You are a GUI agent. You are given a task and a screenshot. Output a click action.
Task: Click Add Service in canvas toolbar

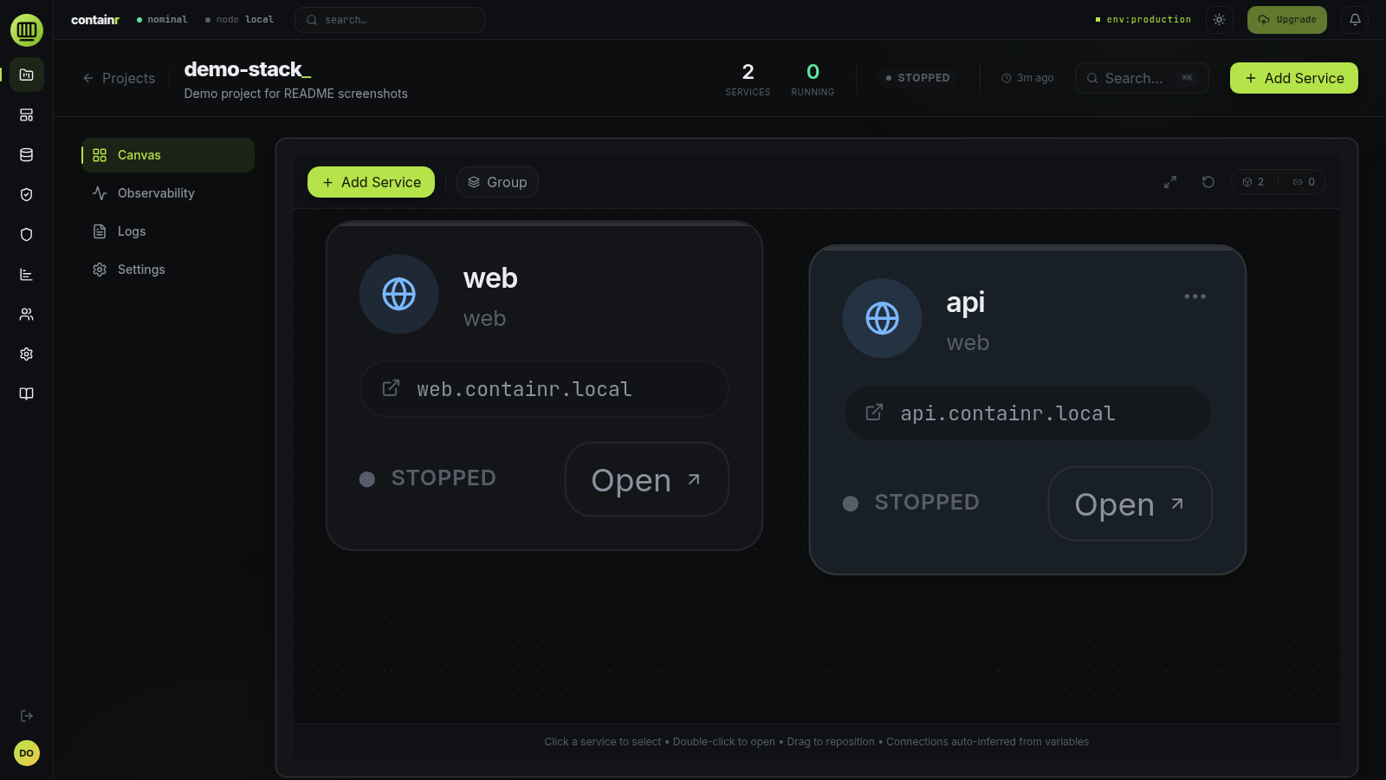[371, 182]
